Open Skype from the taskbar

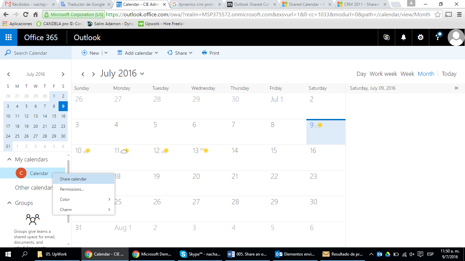point(201,254)
